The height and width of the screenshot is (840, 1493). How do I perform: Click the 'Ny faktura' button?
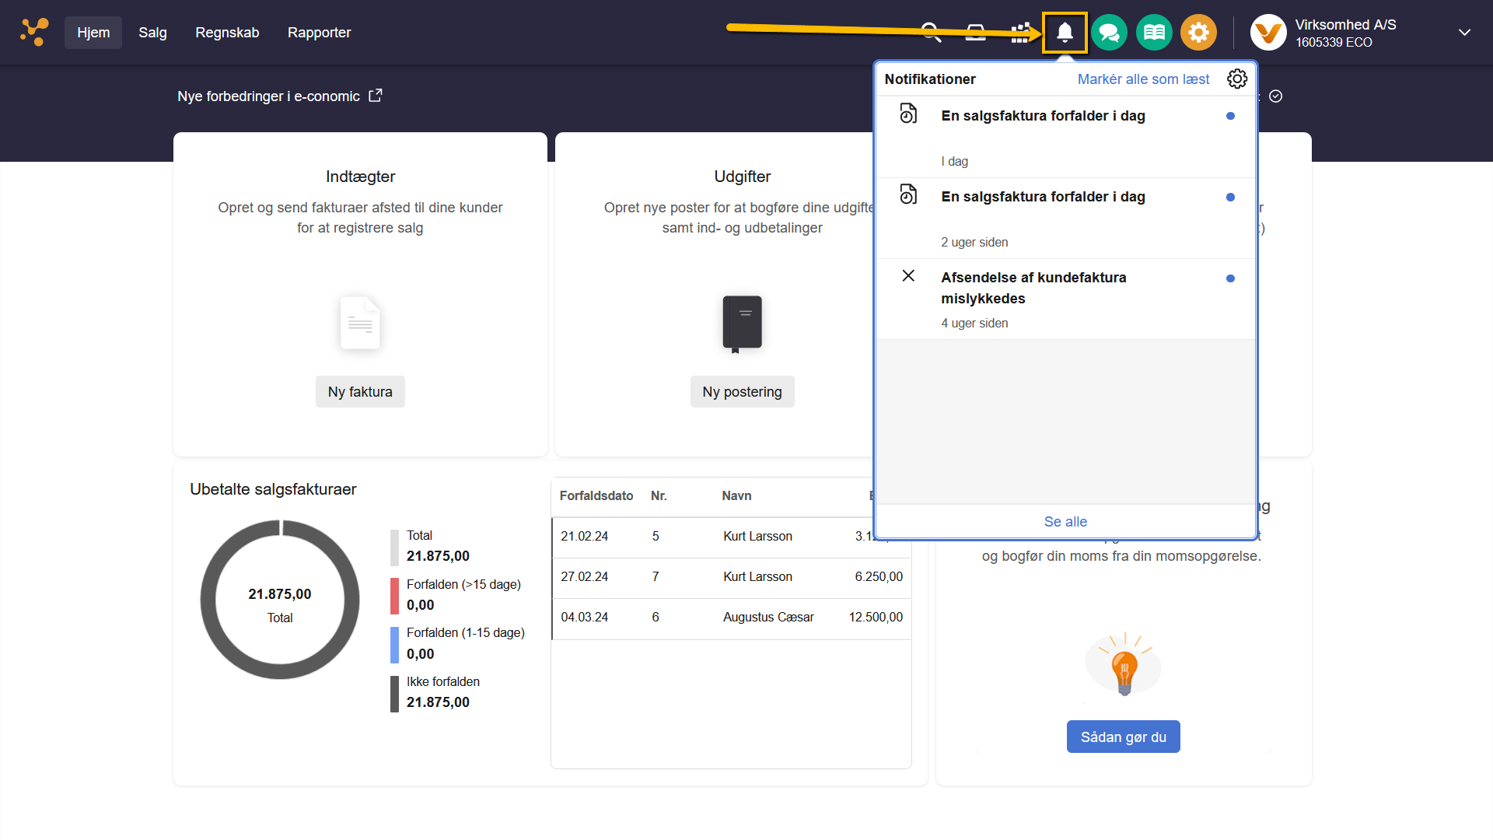(360, 392)
